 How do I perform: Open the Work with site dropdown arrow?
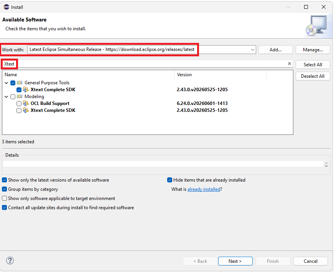[253, 50]
